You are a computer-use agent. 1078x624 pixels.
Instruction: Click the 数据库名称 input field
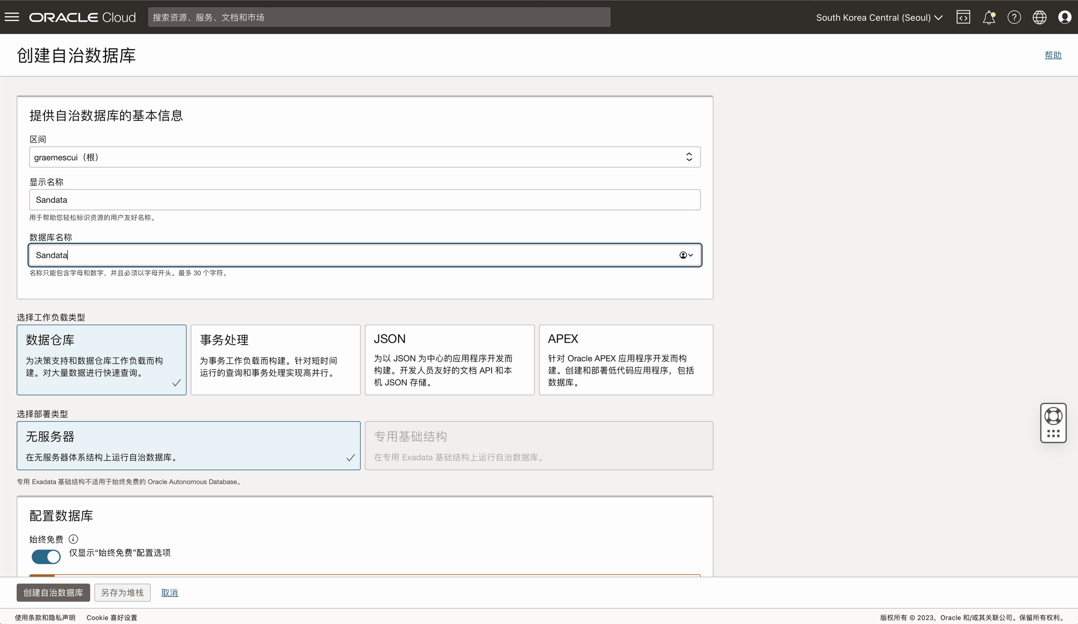click(x=365, y=255)
